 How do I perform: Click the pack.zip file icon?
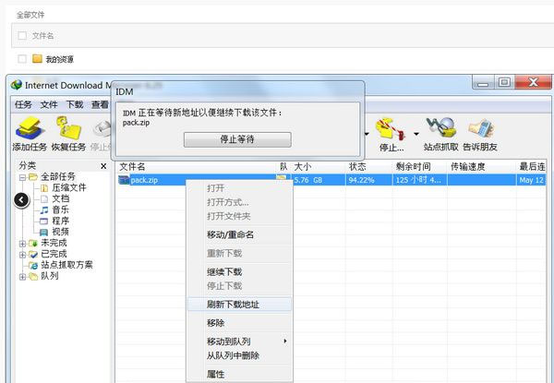coord(124,180)
